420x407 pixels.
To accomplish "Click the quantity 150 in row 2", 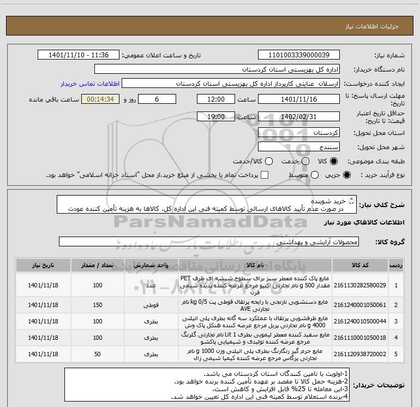I will pyautogui.click(x=98, y=305).
